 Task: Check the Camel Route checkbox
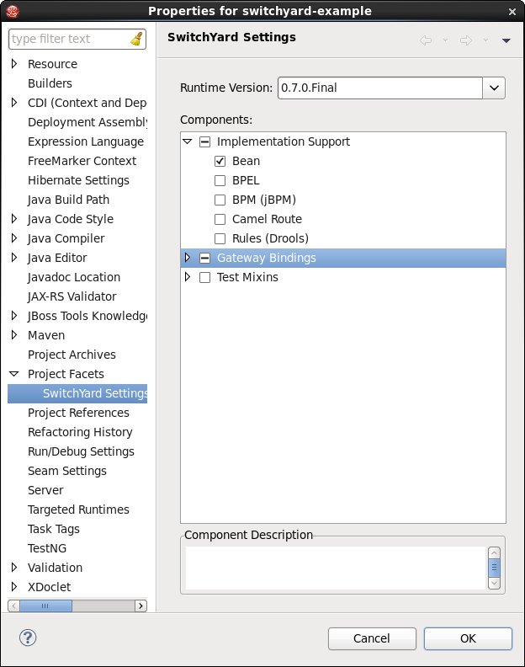[x=220, y=220]
